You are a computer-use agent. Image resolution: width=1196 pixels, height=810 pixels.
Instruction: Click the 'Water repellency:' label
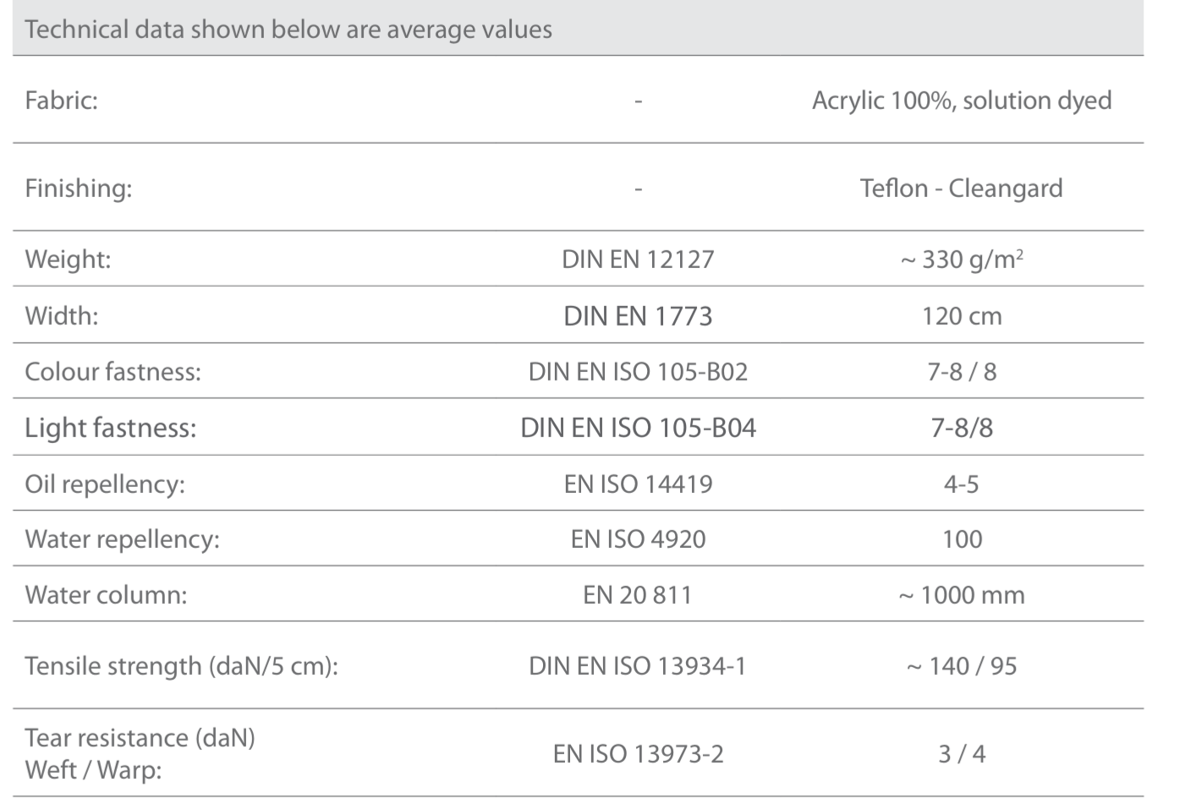[x=123, y=539]
